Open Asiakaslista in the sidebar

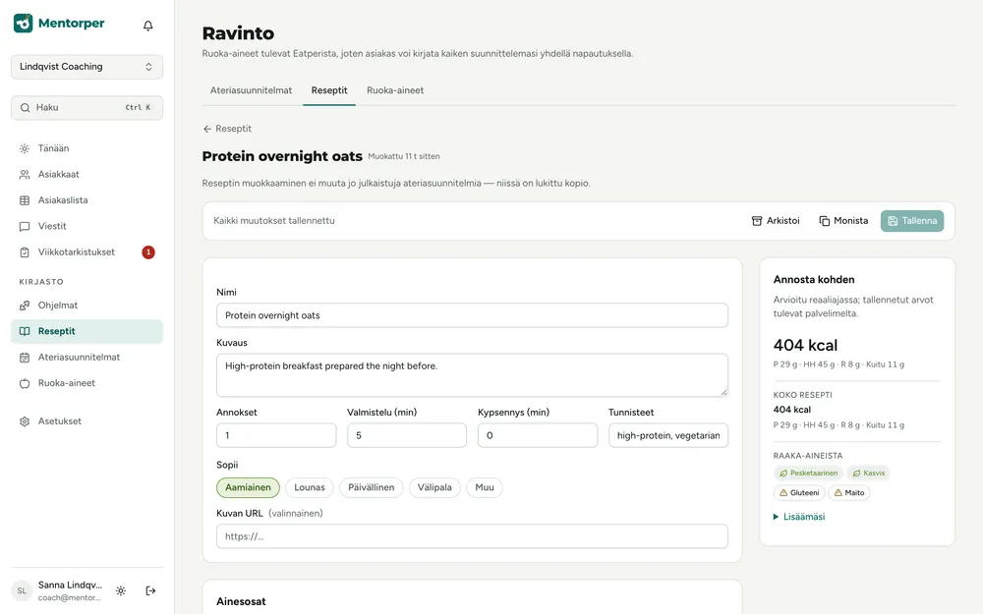tap(87, 200)
